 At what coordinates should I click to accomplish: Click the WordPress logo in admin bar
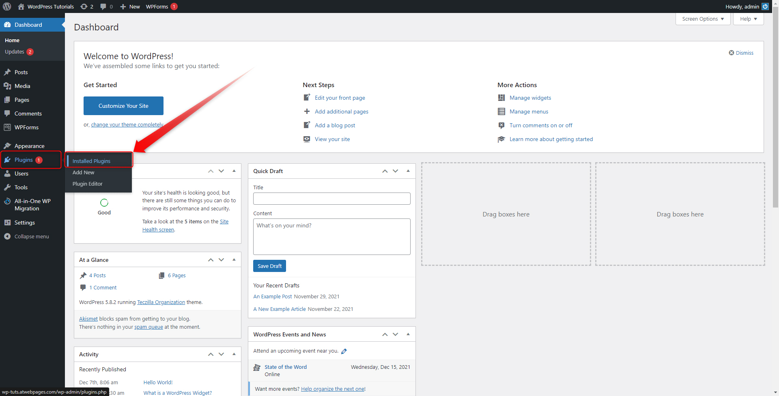coord(7,6)
